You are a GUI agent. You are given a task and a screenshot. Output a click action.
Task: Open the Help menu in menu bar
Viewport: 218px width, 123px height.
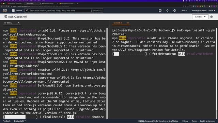(x=44, y=1)
